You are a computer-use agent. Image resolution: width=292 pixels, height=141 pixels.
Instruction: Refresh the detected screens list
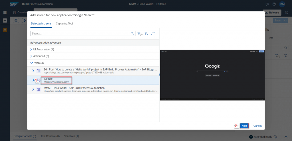(x=153, y=34)
